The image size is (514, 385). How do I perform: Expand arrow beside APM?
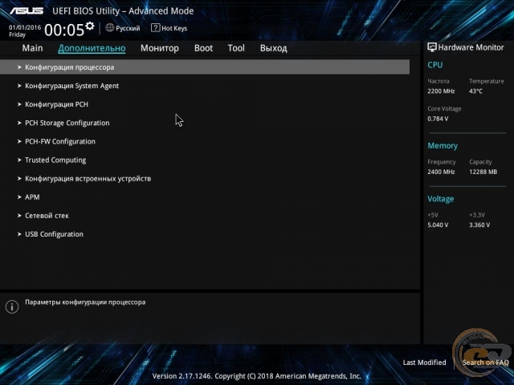pos(19,197)
